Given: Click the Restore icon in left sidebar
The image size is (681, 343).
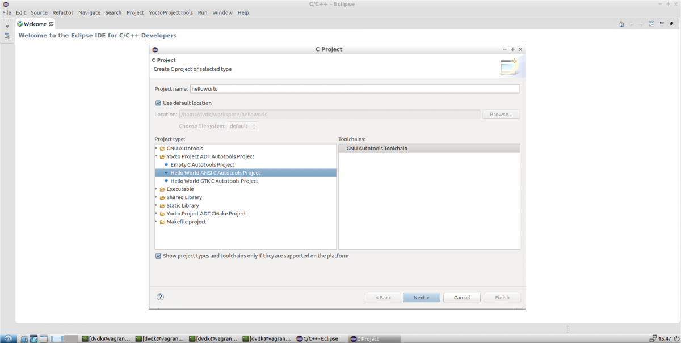Looking at the screenshot, I should (7, 26).
